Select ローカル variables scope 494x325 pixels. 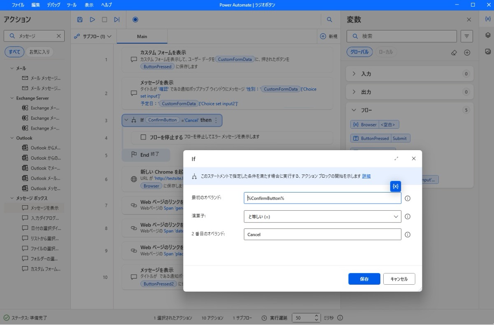(x=386, y=52)
